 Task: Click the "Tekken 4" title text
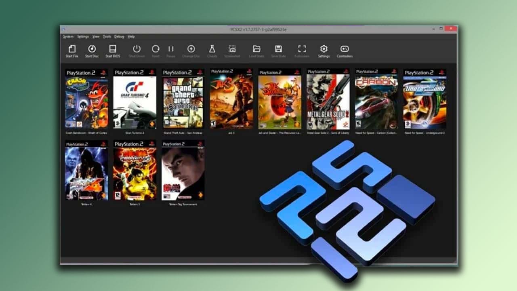(86, 205)
